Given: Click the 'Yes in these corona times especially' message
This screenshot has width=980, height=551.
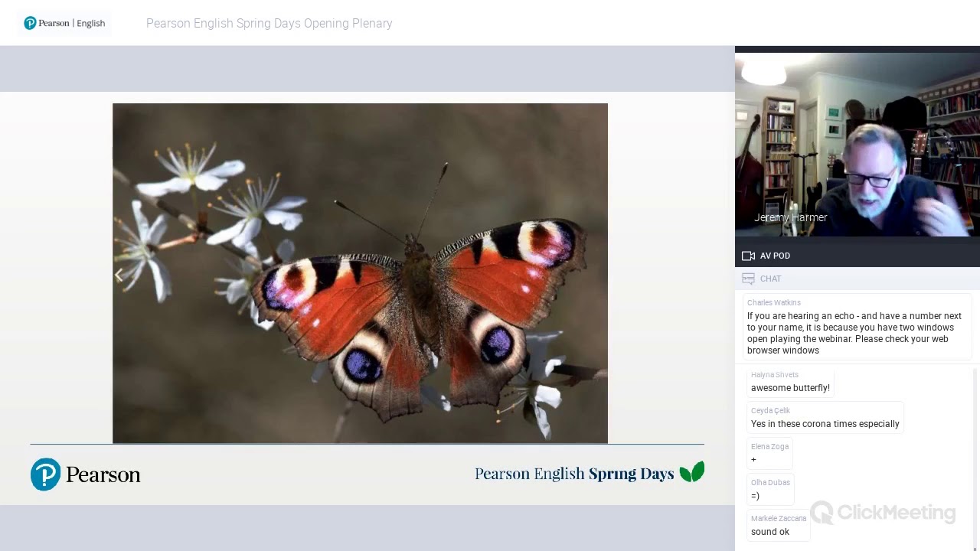Looking at the screenshot, I should 825,424.
